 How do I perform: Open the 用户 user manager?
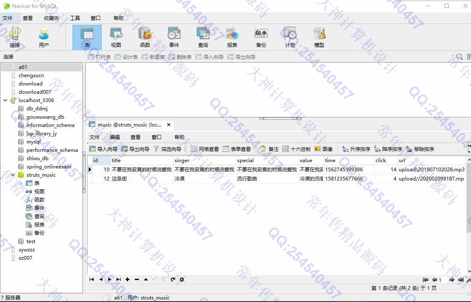tap(44, 37)
